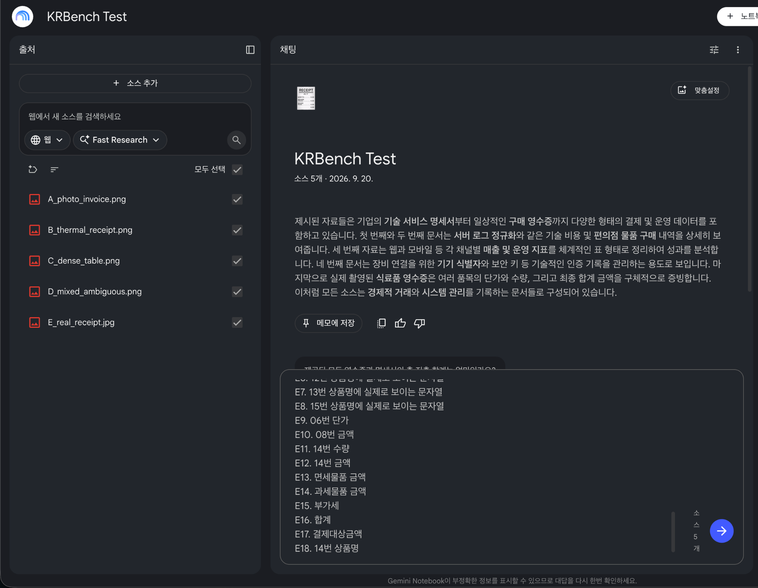The height and width of the screenshot is (588, 758).
Task: Open the chat more options menu
Action: [738, 50]
